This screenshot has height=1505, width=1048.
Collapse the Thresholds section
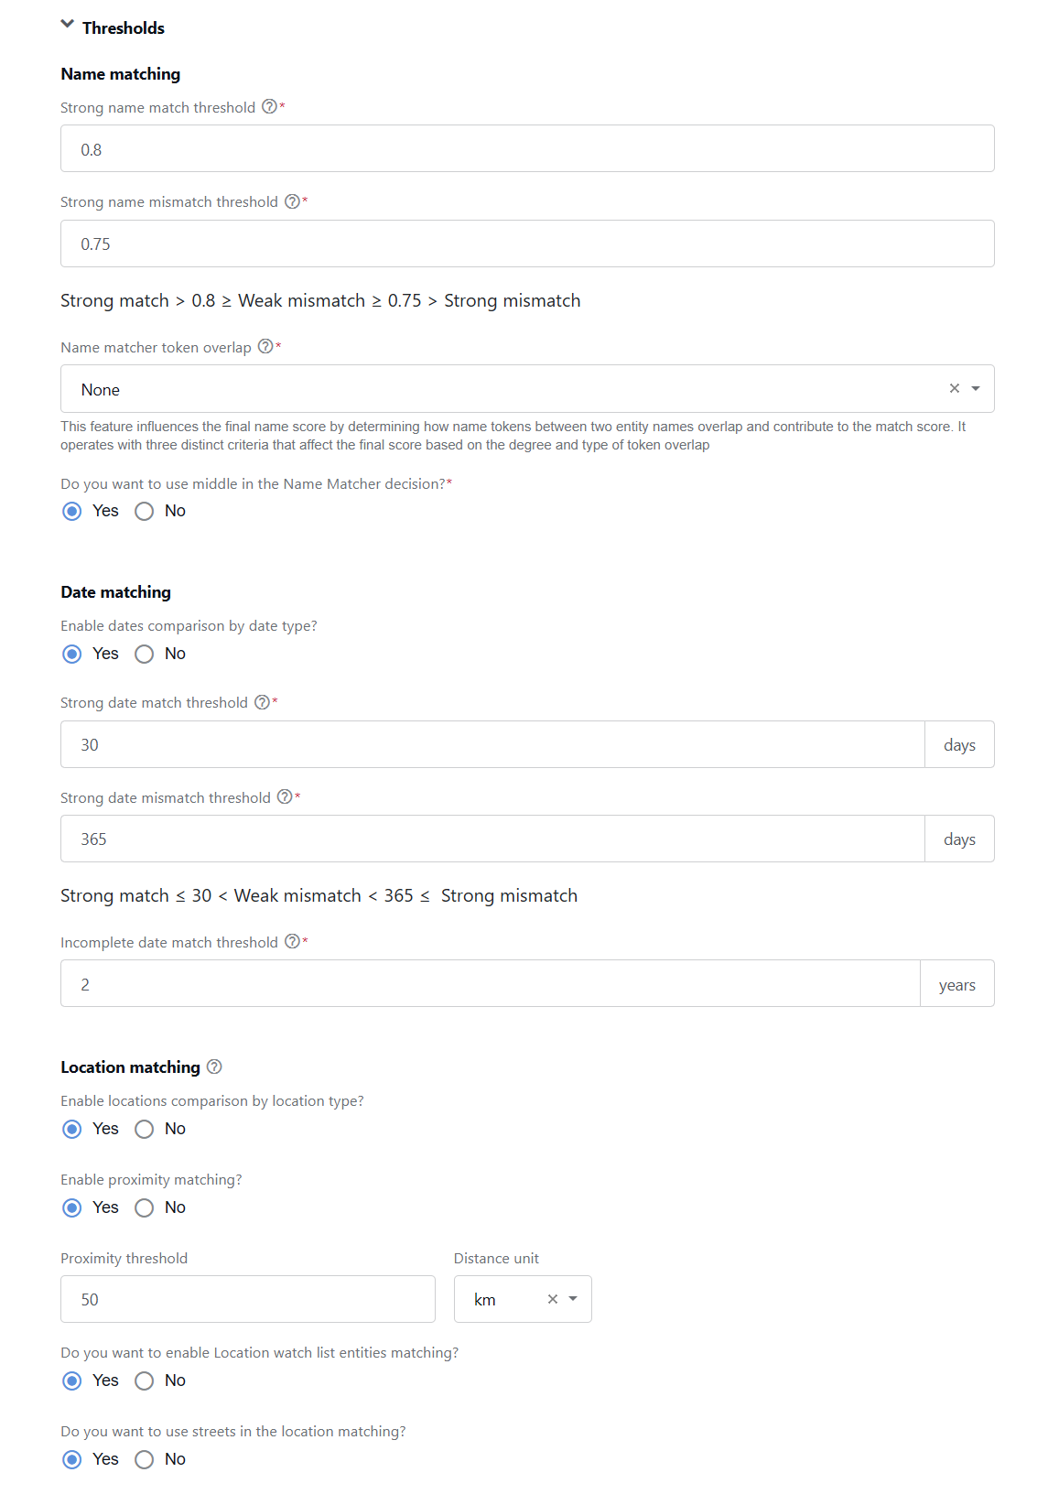tap(67, 25)
